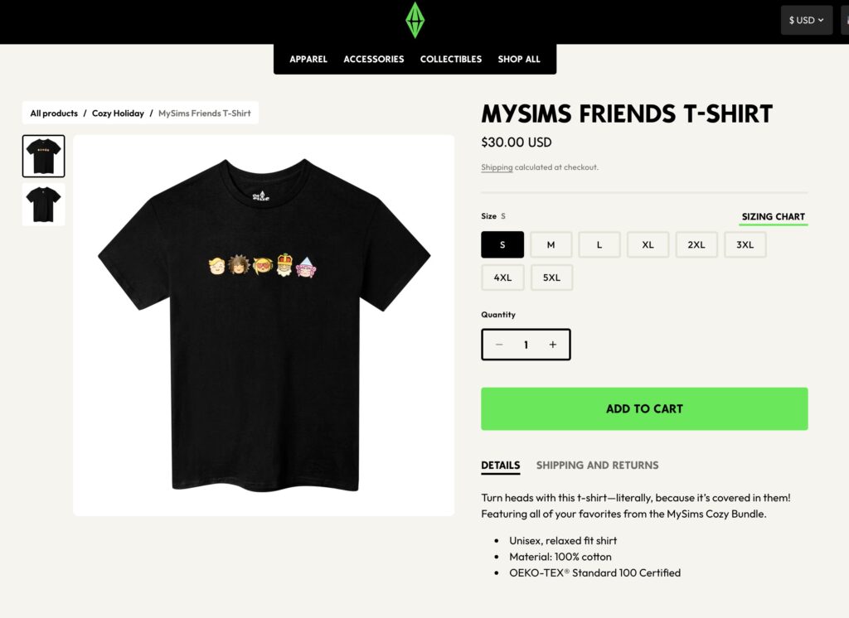The width and height of the screenshot is (849, 618).
Task: Pick size 5XL
Action: 551,278
